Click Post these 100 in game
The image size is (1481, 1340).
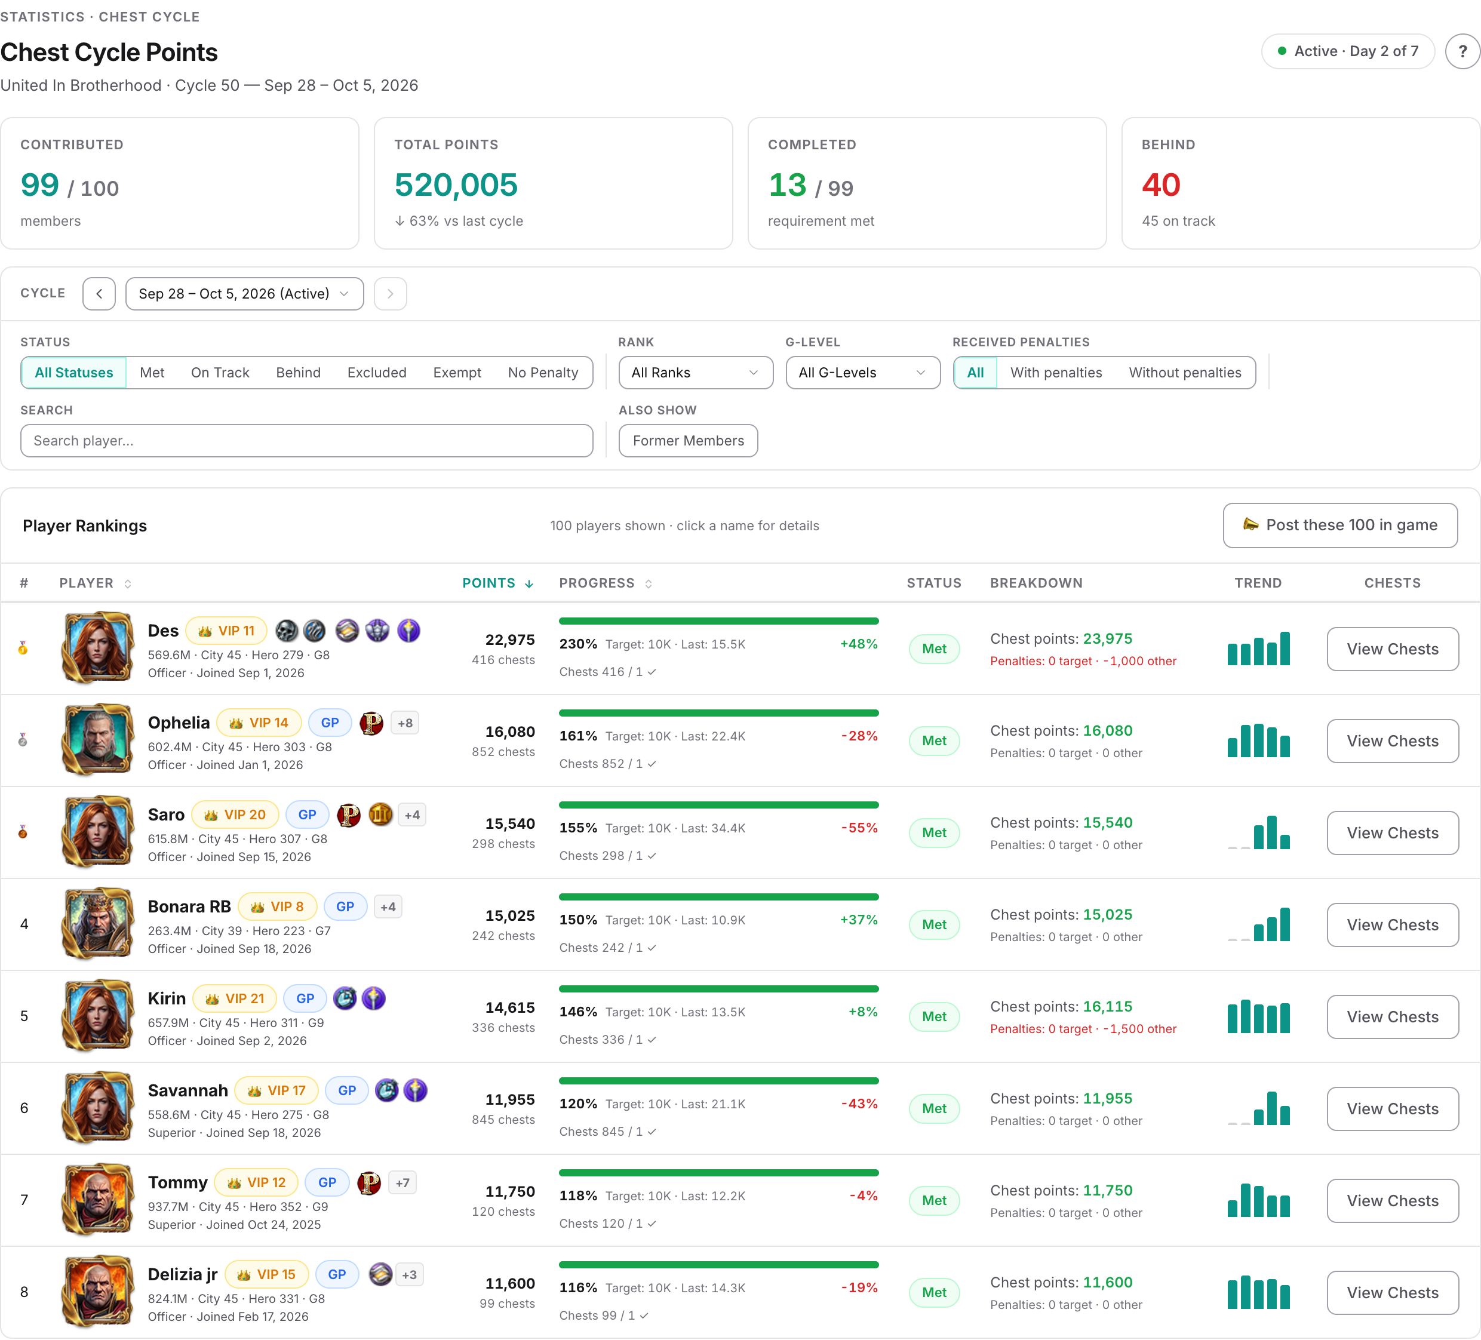point(1340,525)
